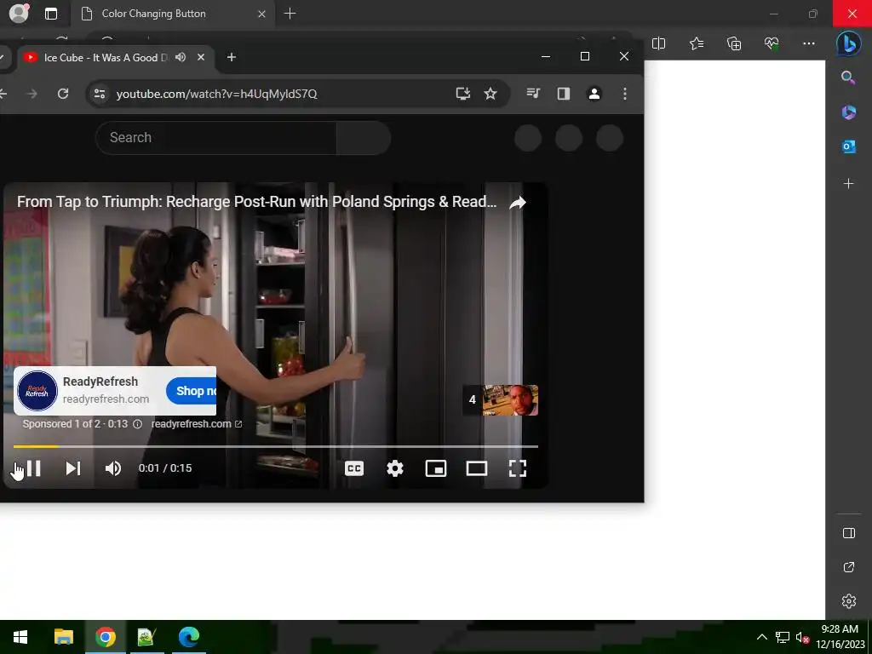Share the video via arrow icon
This screenshot has width=872, height=654.
pos(518,203)
